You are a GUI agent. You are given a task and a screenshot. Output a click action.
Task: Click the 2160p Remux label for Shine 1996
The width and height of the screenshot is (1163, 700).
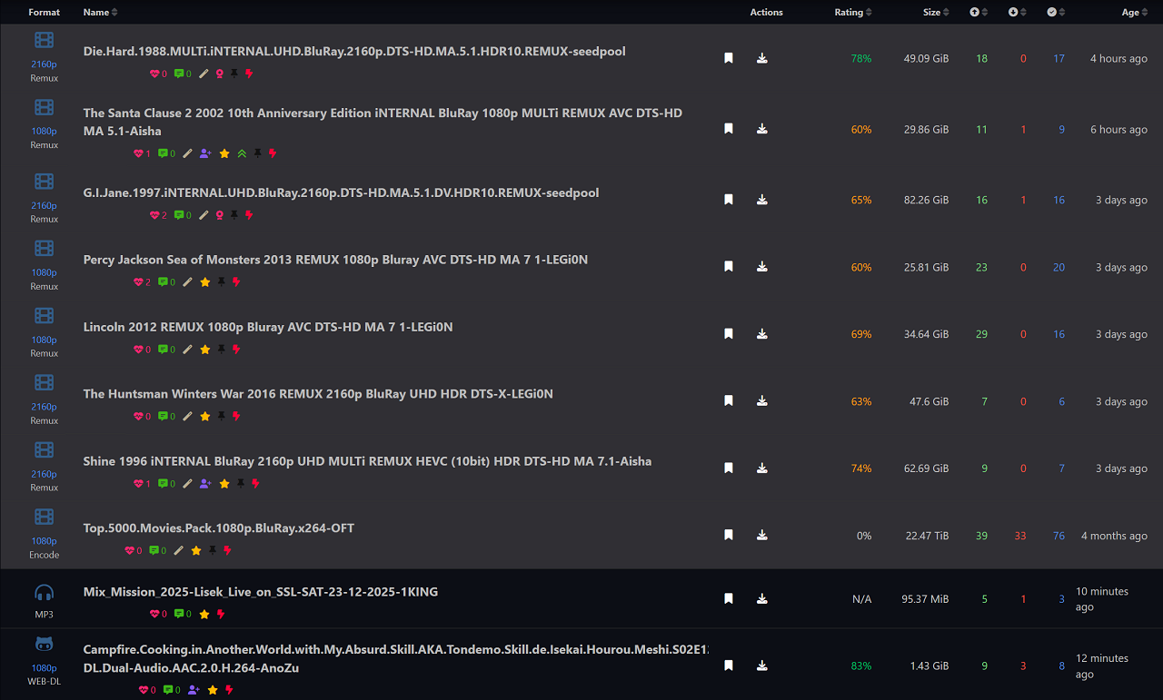click(x=45, y=480)
